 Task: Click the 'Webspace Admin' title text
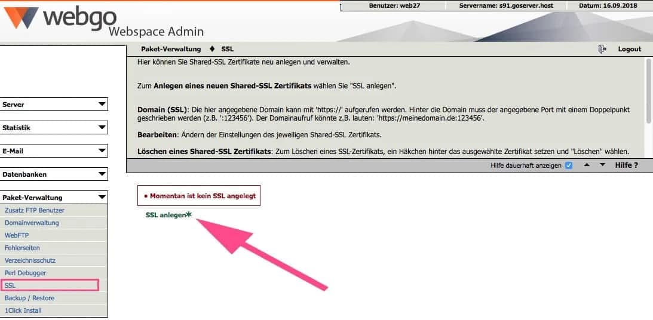click(156, 32)
